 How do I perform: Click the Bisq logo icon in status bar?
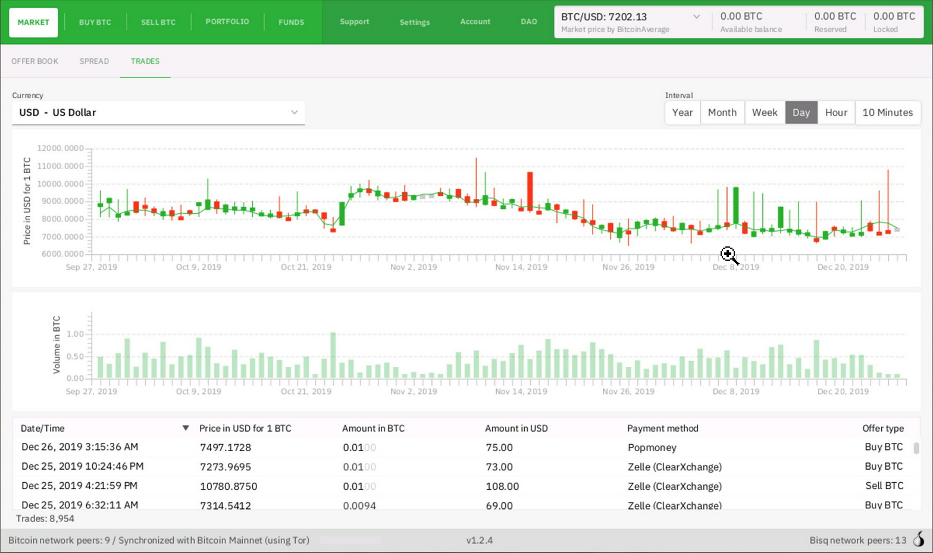tap(919, 539)
